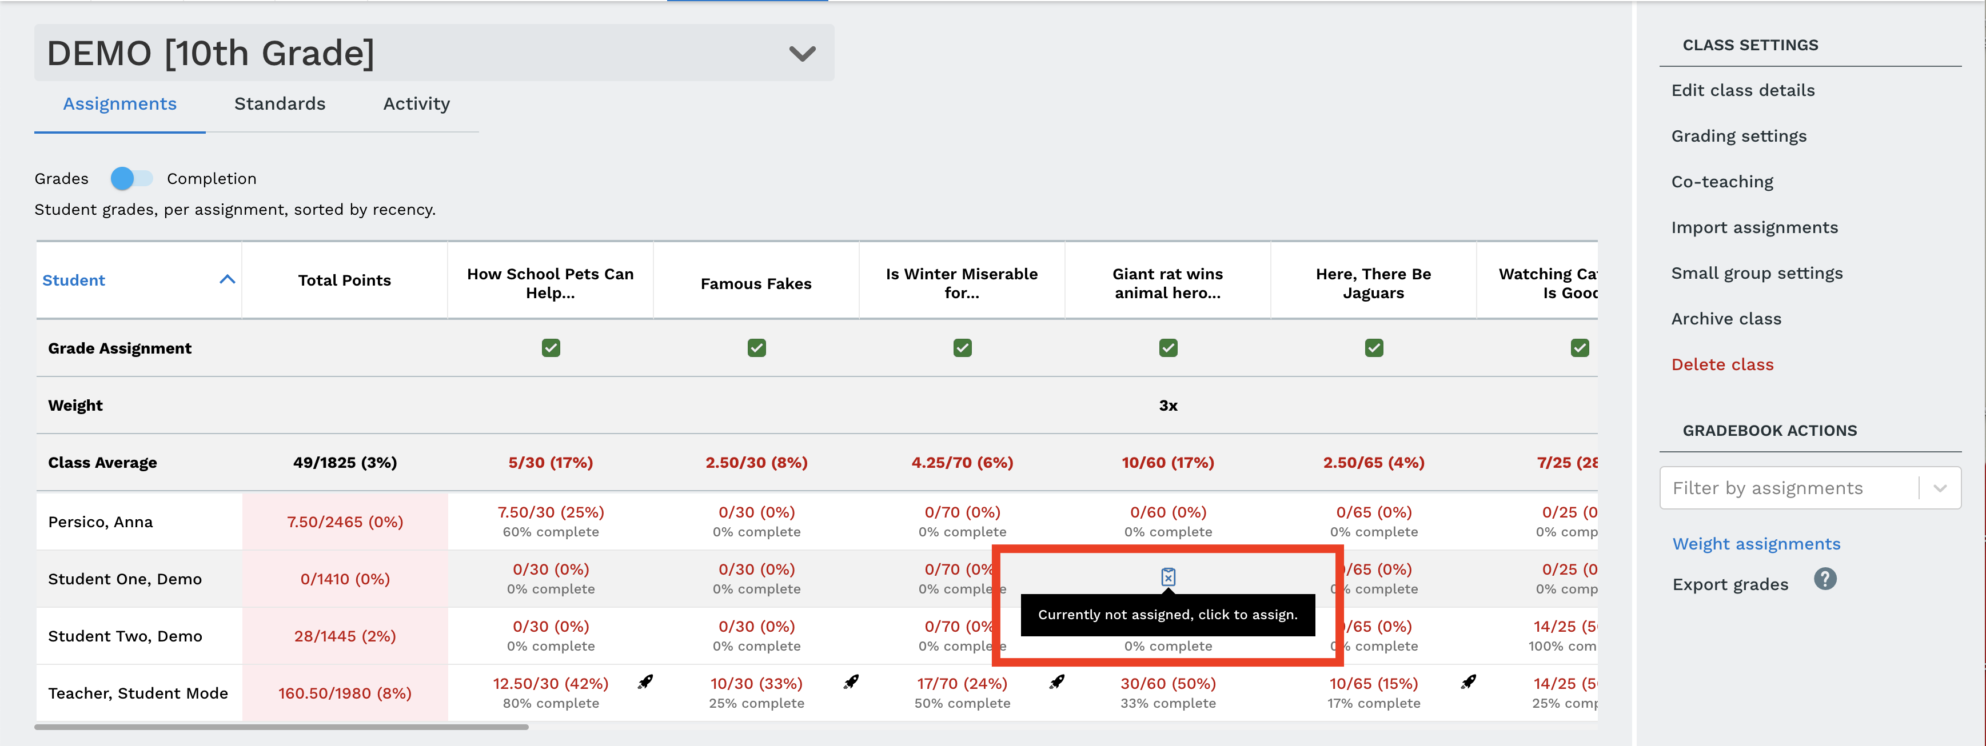Select student Student One, Demo
The image size is (1986, 746).
125,579
